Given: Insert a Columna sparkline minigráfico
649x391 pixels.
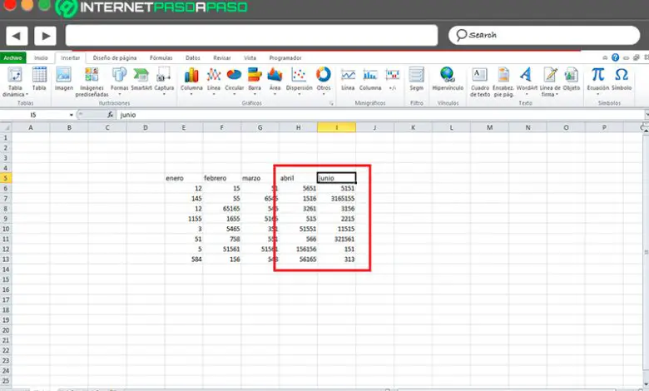Looking at the screenshot, I should pyautogui.click(x=370, y=78).
